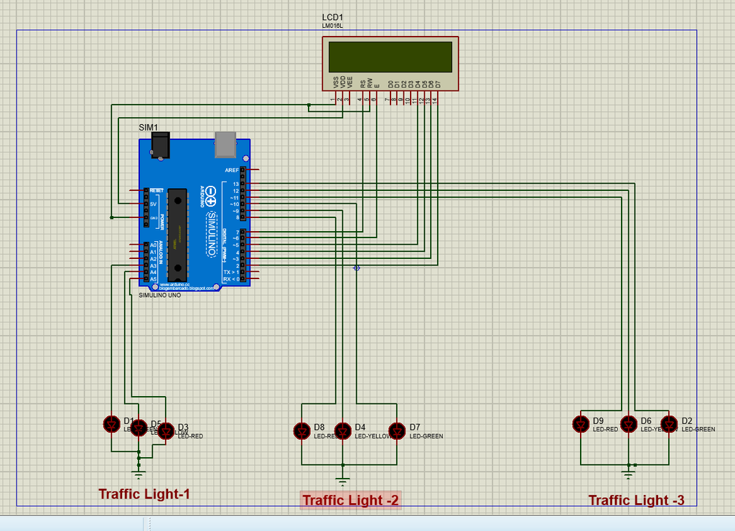Click the LED-RED text beside D3
735x531 pixels.
click(x=190, y=436)
